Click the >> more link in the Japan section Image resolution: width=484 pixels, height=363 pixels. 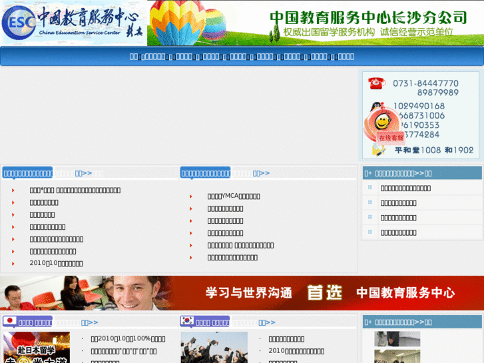click(89, 323)
